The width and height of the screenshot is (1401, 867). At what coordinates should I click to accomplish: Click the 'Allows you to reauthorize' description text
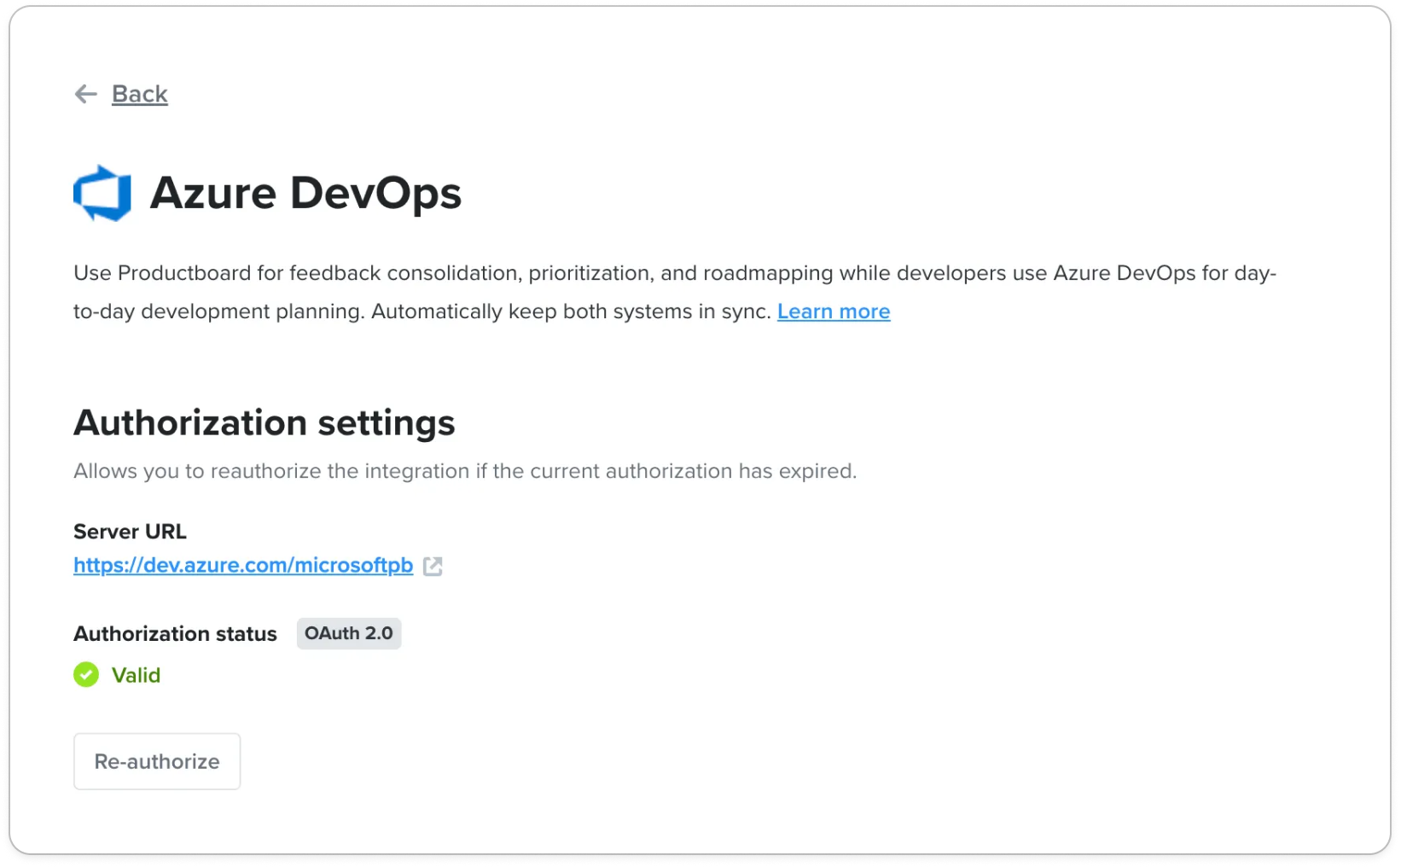(x=465, y=471)
